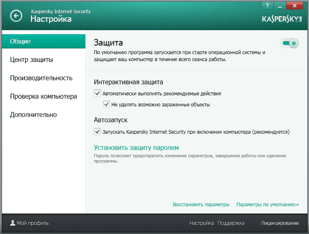Click the Защита heading text
This screenshot has width=309, height=234.
coord(108,43)
